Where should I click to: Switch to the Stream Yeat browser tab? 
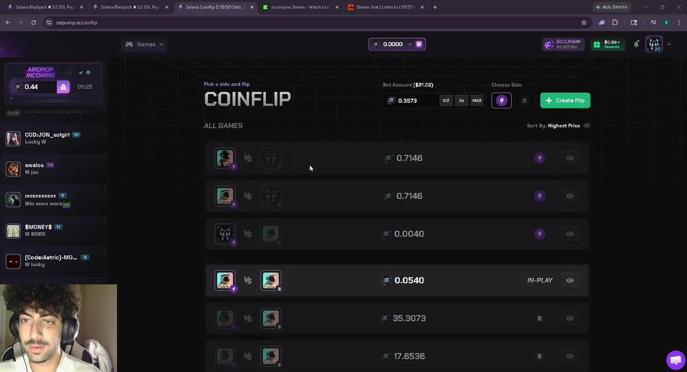[386, 7]
